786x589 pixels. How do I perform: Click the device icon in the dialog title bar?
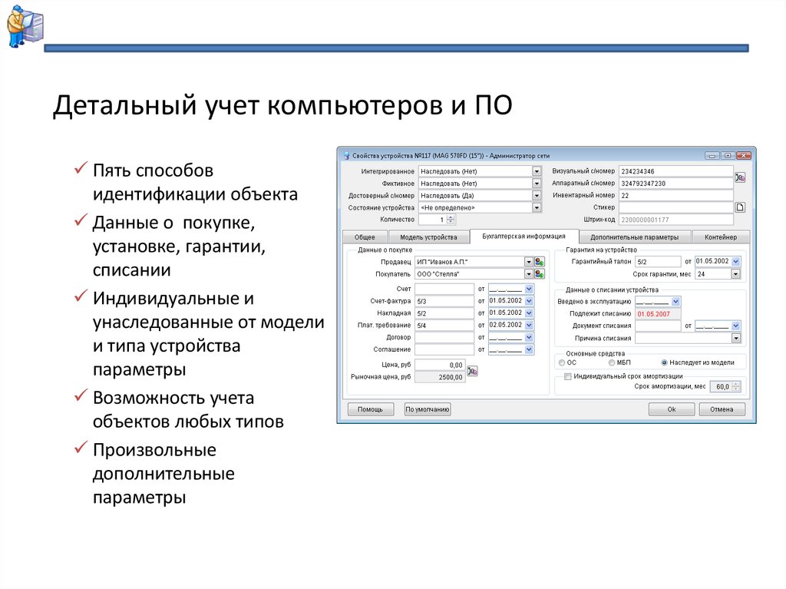[x=346, y=154]
